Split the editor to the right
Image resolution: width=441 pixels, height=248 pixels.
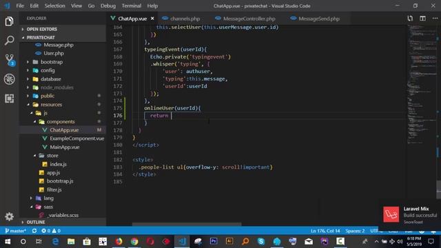[422, 19]
